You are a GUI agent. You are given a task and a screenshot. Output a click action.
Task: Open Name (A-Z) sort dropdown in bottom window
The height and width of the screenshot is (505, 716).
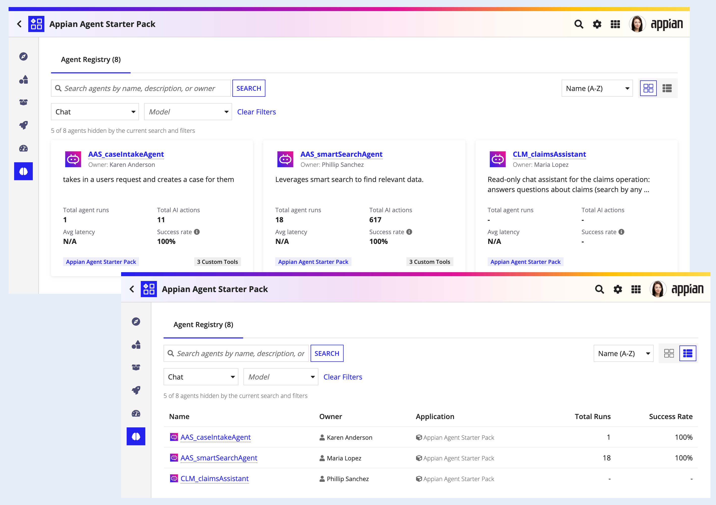pos(623,354)
